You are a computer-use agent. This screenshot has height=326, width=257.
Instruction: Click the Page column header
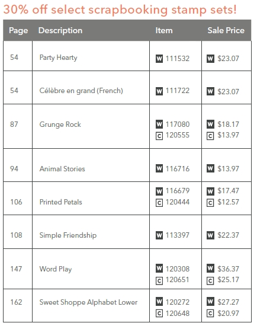click(18, 31)
